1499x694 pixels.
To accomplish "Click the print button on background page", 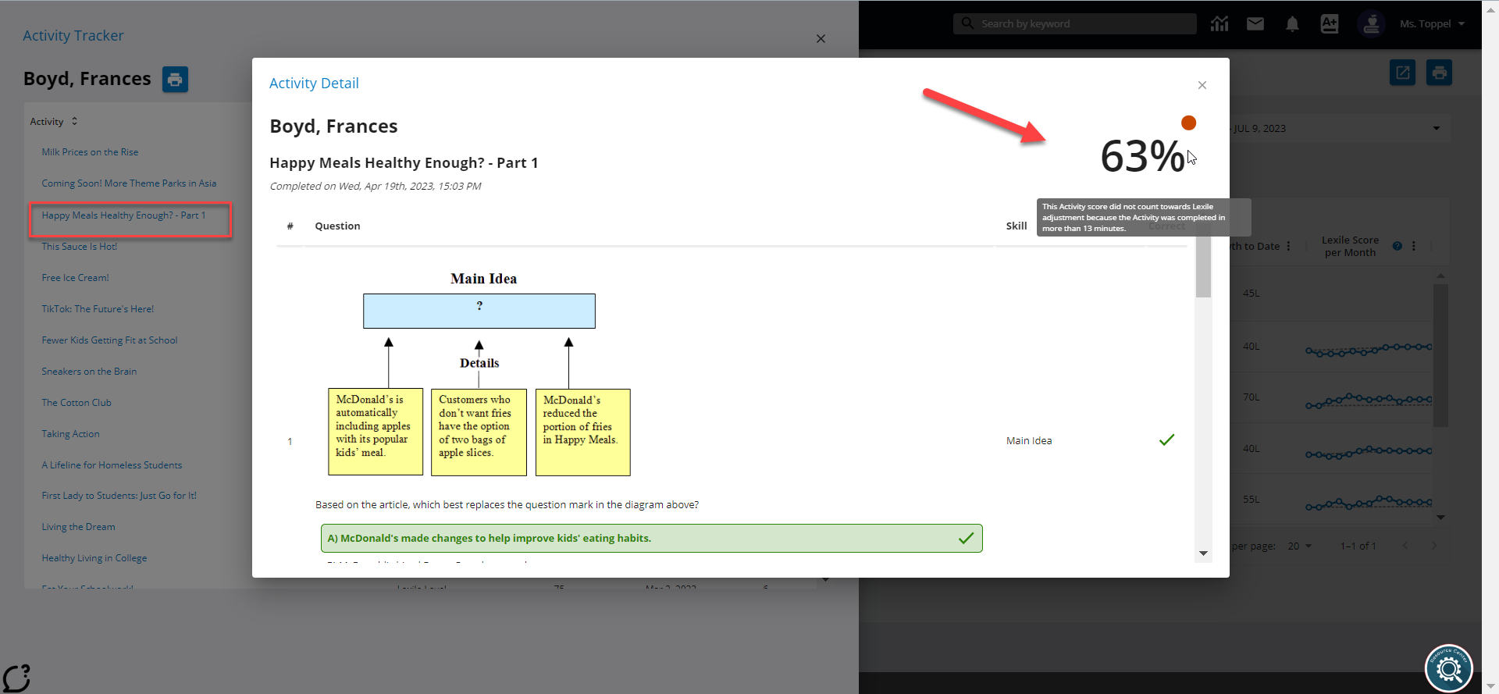I will (x=1439, y=73).
